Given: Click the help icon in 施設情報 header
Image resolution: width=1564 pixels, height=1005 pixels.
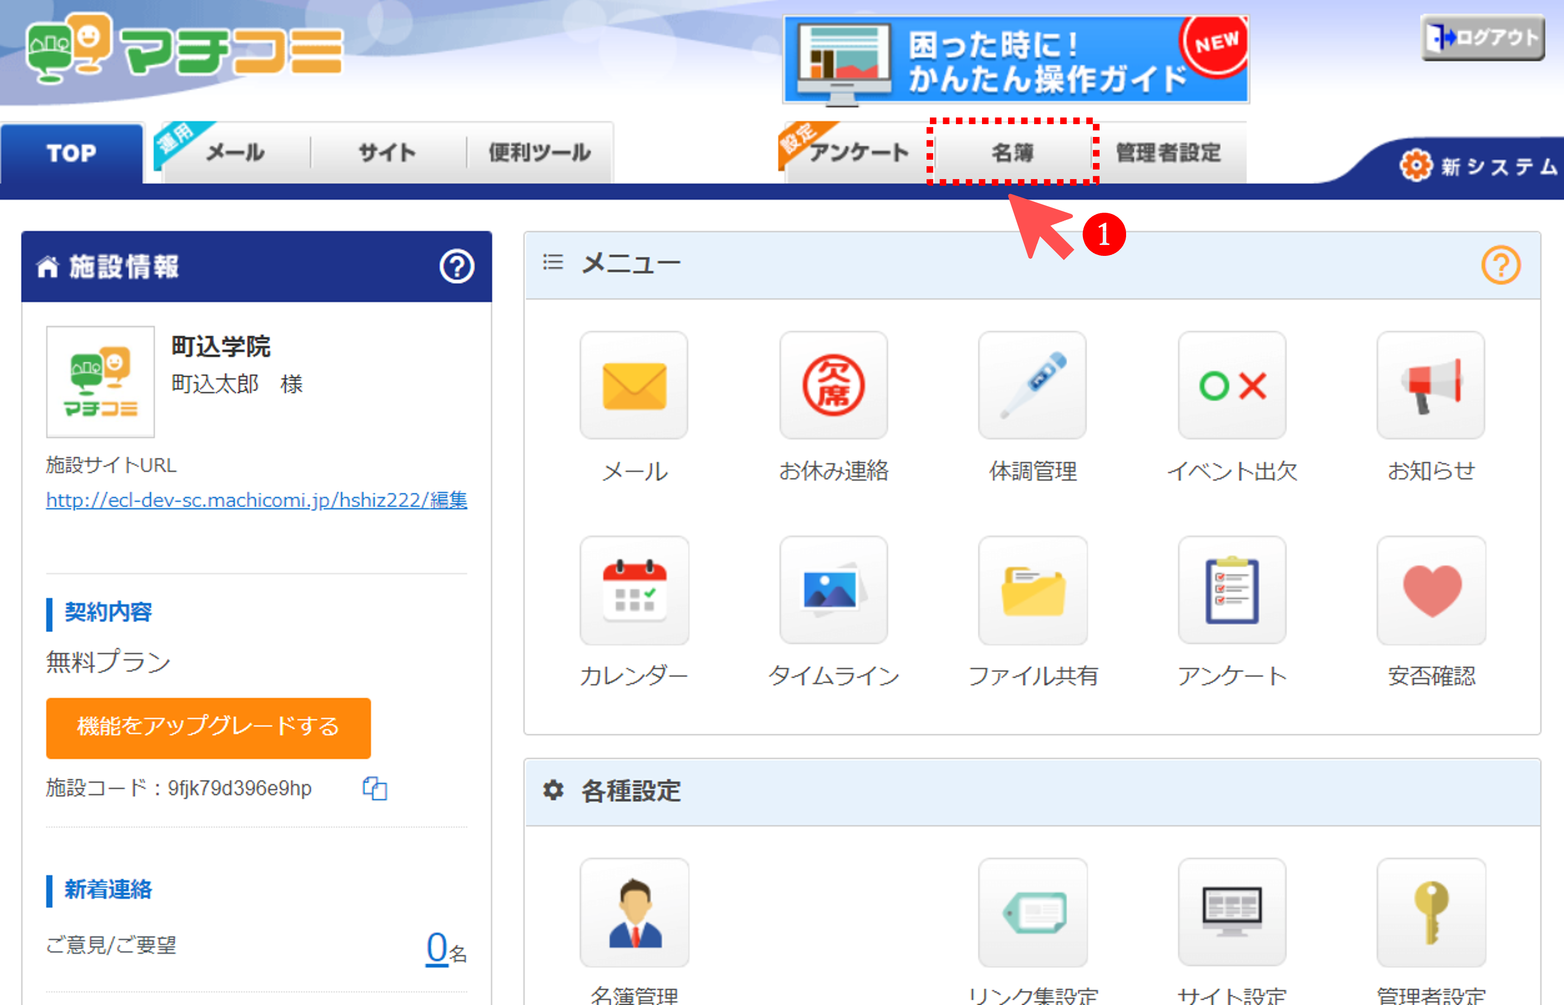Looking at the screenshot, I should pos(456,266).
